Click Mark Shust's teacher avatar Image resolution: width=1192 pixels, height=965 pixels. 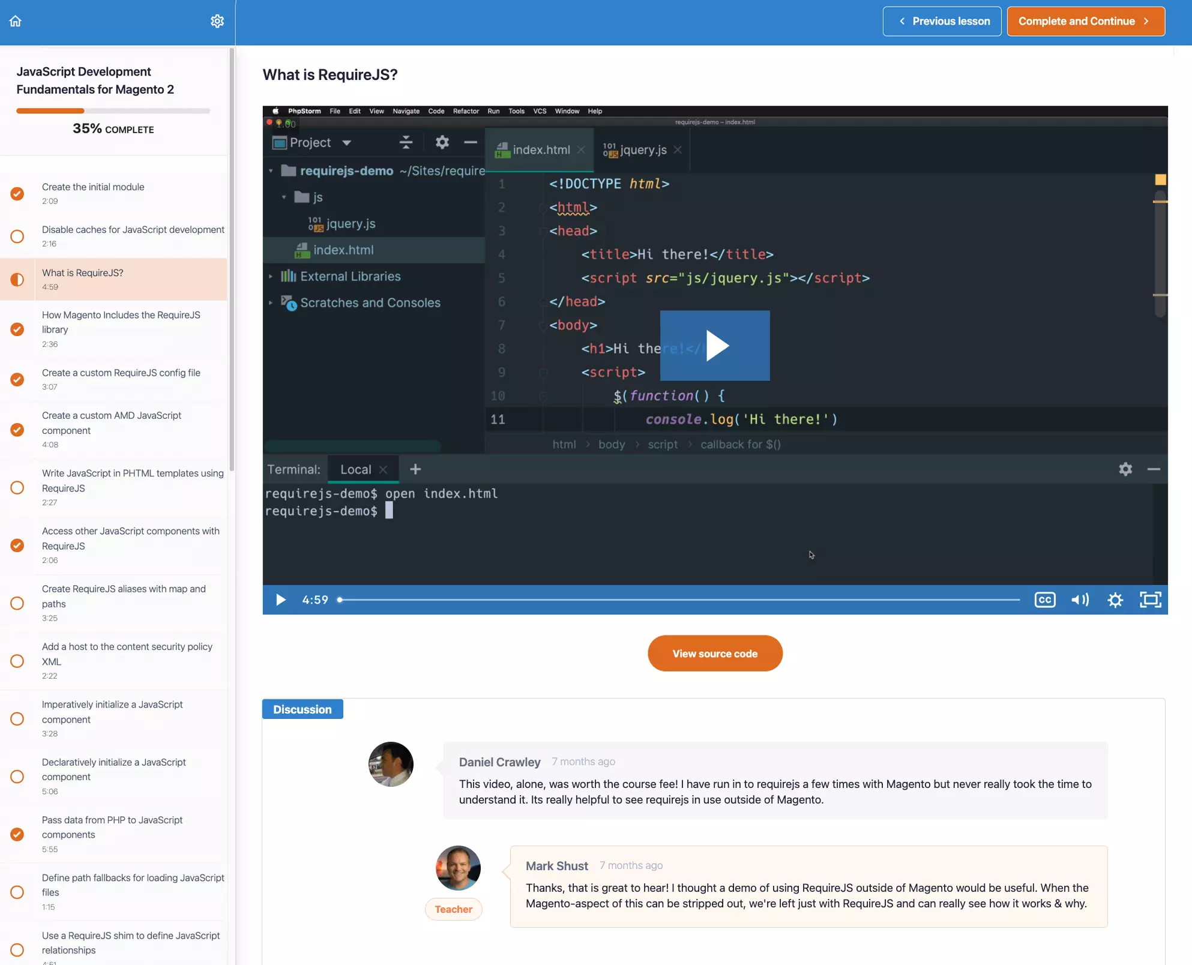458,868
